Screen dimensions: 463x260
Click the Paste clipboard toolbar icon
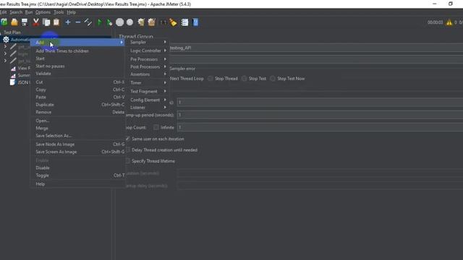pyautogui.click(x=56, y=22)
